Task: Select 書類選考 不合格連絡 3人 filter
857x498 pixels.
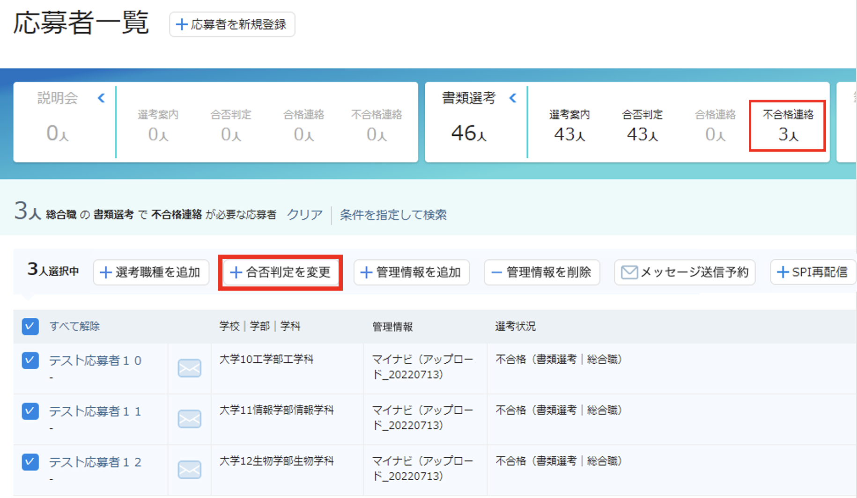Action: click(788, 125)
